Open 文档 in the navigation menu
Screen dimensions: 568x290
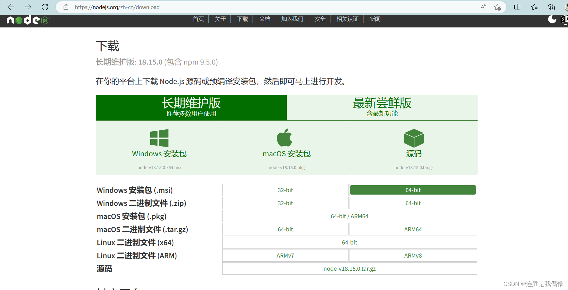(x=265, y=19)
